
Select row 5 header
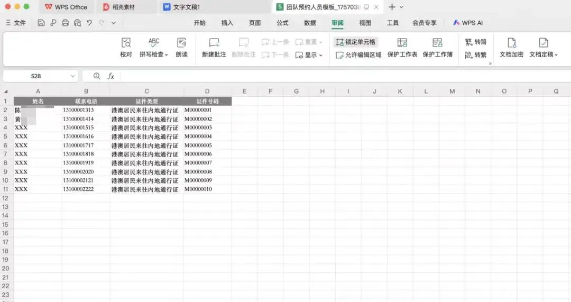[5, 136]
